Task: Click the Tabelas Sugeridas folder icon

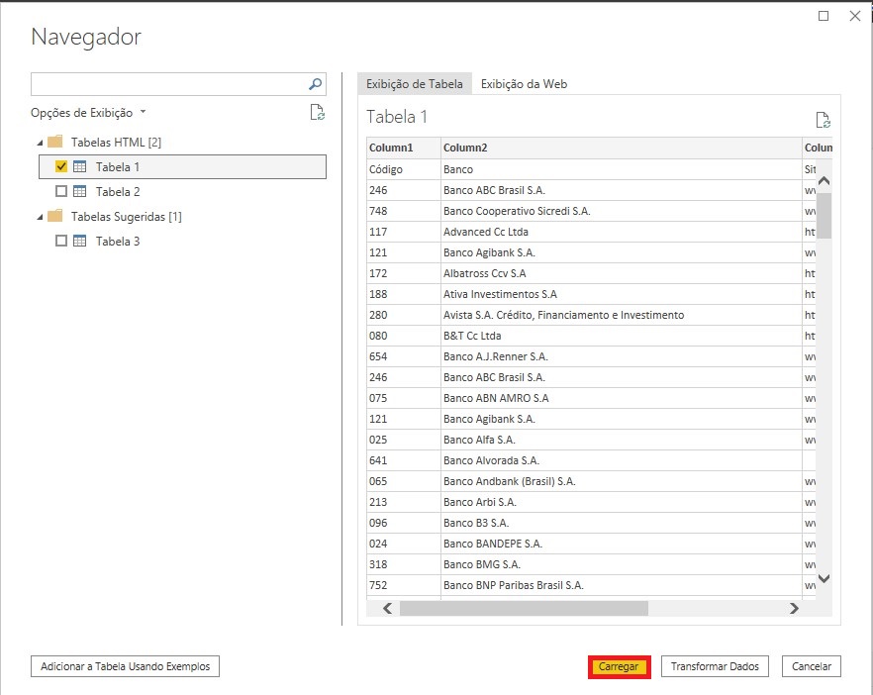Action: 55,216
